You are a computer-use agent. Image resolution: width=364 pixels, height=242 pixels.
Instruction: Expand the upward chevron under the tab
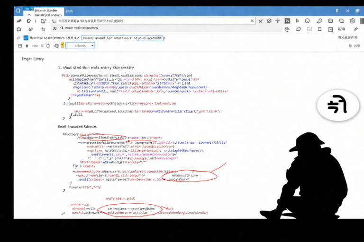29,15
